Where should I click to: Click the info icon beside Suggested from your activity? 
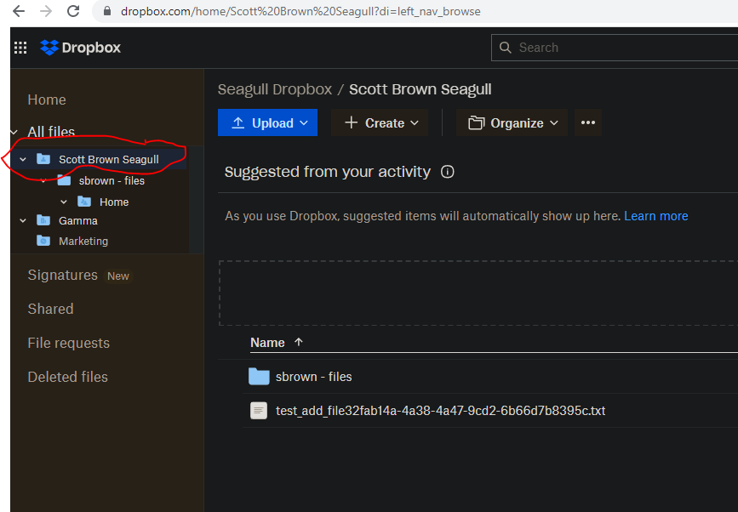point(448,172)
